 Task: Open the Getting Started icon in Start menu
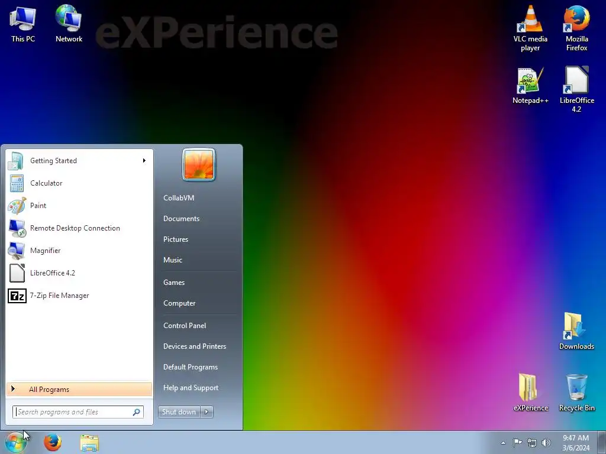(x=16, y=161)
